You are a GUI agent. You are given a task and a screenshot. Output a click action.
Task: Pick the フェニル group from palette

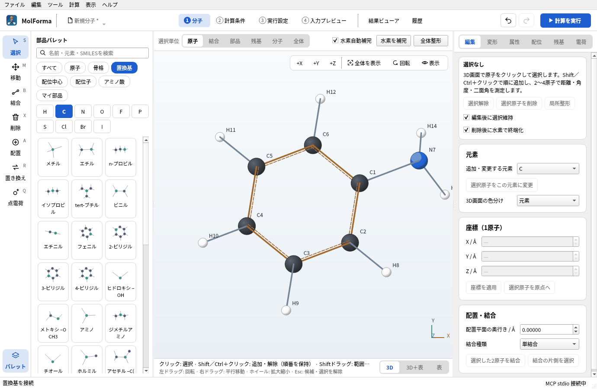pyautogui.click(x=87, y=240)
